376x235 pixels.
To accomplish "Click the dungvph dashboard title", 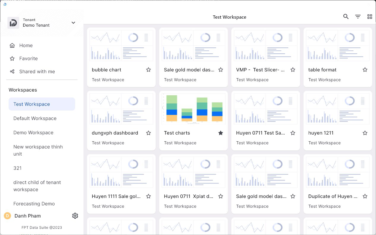I will [115, 133].
